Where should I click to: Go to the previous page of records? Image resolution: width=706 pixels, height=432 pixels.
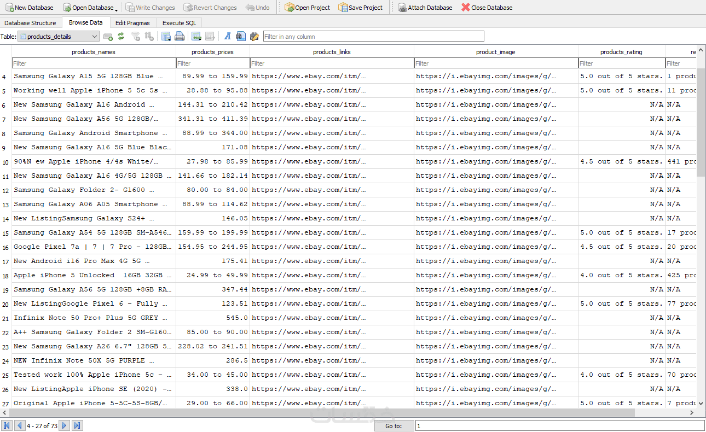click(x=19, y=425)
